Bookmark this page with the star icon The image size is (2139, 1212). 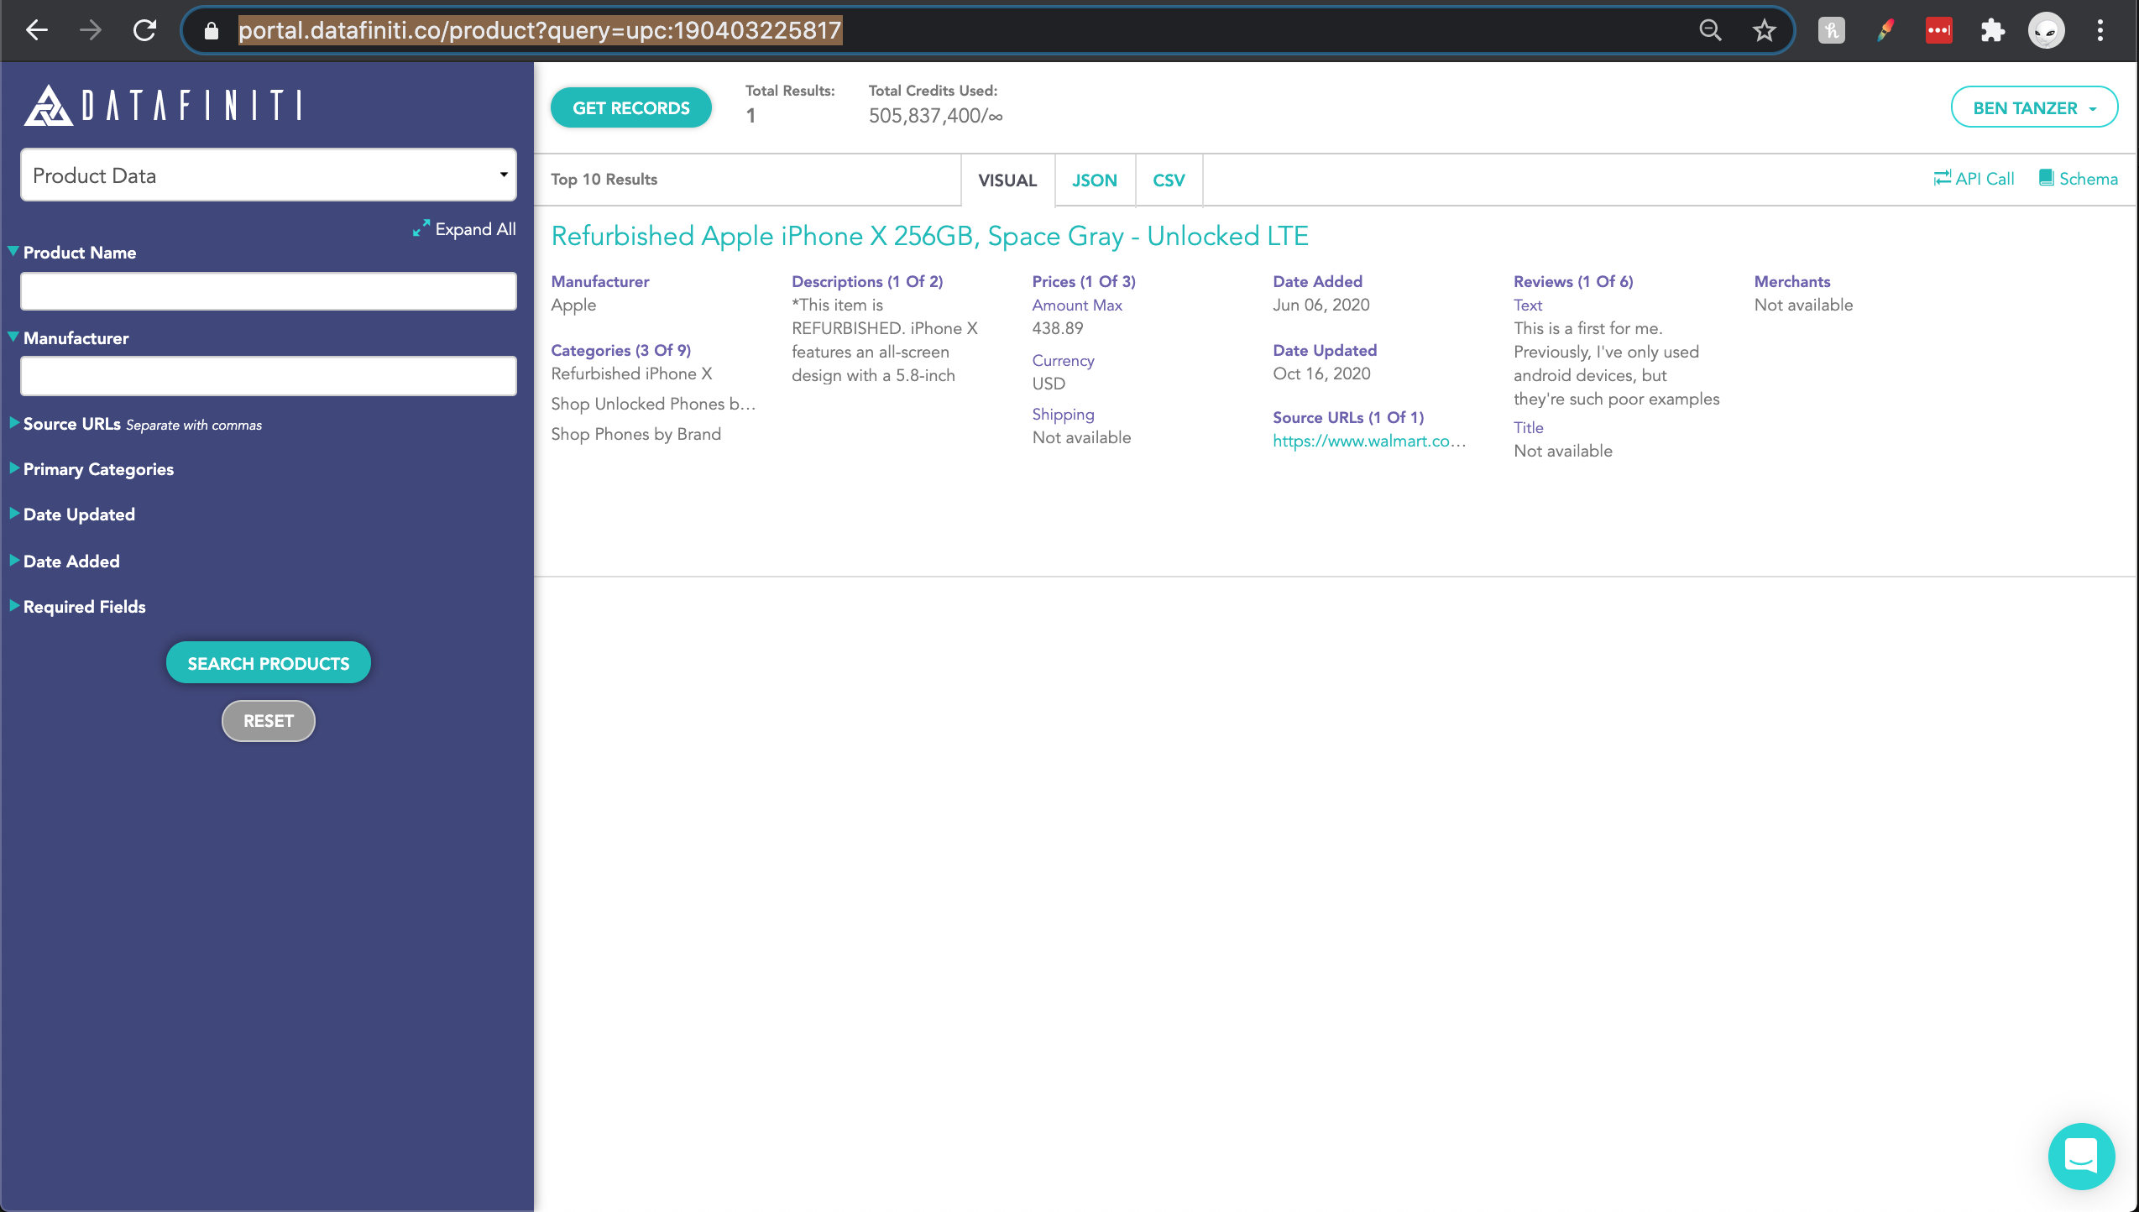point(1764,31)
